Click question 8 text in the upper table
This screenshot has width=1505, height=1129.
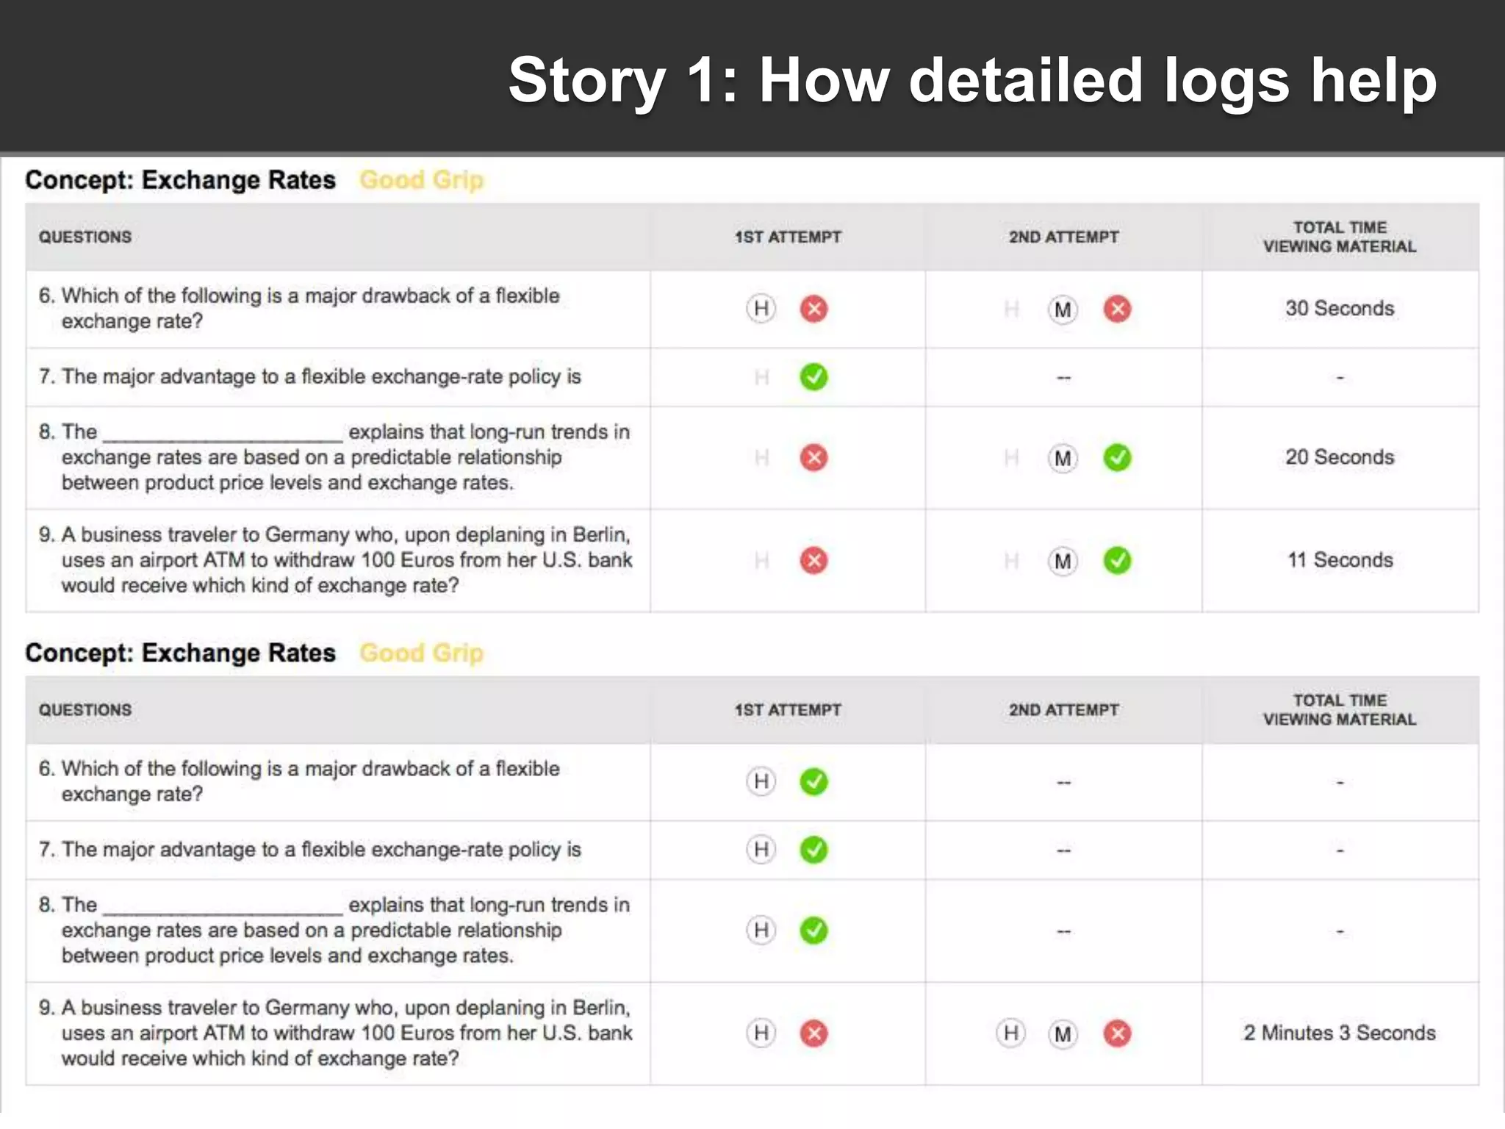point(334,456)
